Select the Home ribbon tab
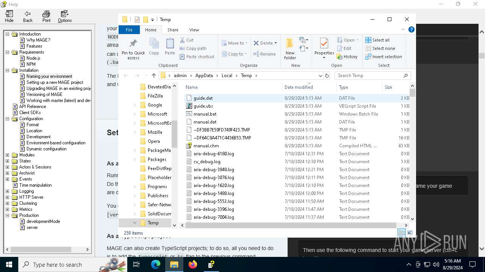 (150, 30)
